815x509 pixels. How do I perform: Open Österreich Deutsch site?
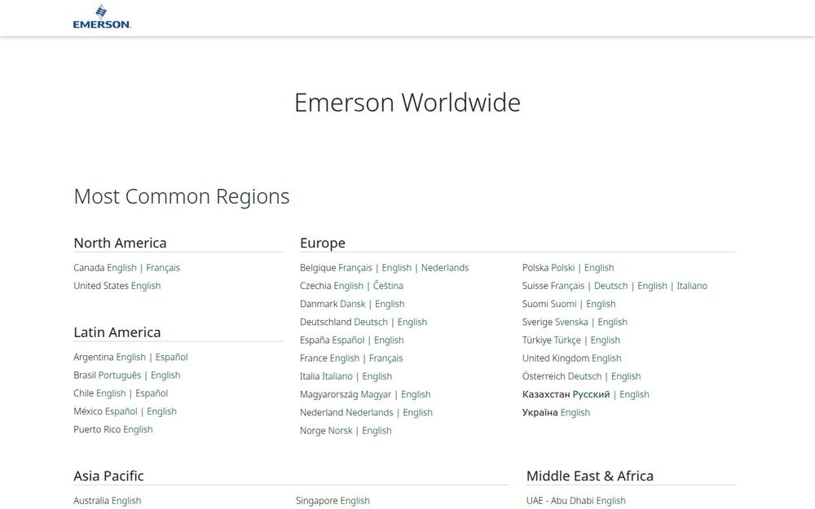click(x=584, y=376)
